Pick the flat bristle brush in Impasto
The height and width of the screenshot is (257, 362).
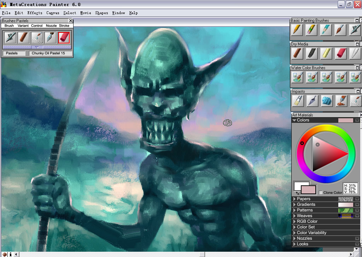(298, 101)
